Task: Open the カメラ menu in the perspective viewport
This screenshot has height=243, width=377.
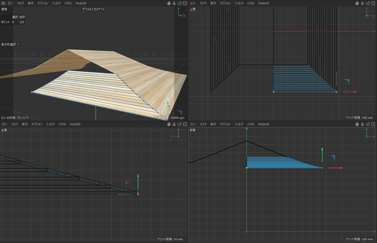Action: pyautogui.click(x=20, y=3)
